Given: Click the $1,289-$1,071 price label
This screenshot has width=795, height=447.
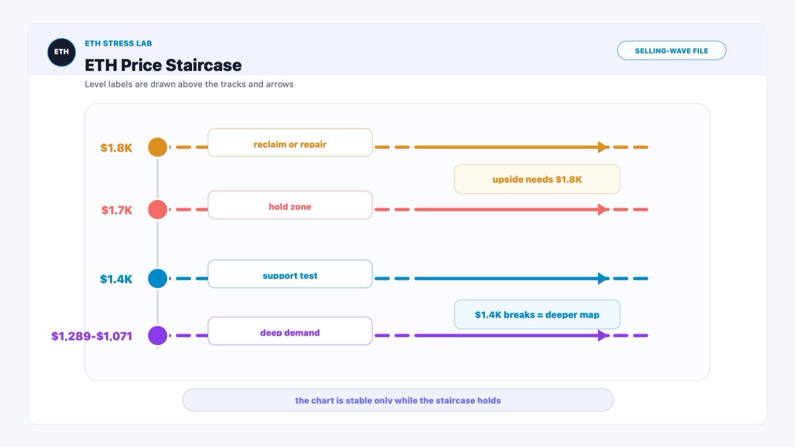Looking at the screenshot, I should pos(91,336).
